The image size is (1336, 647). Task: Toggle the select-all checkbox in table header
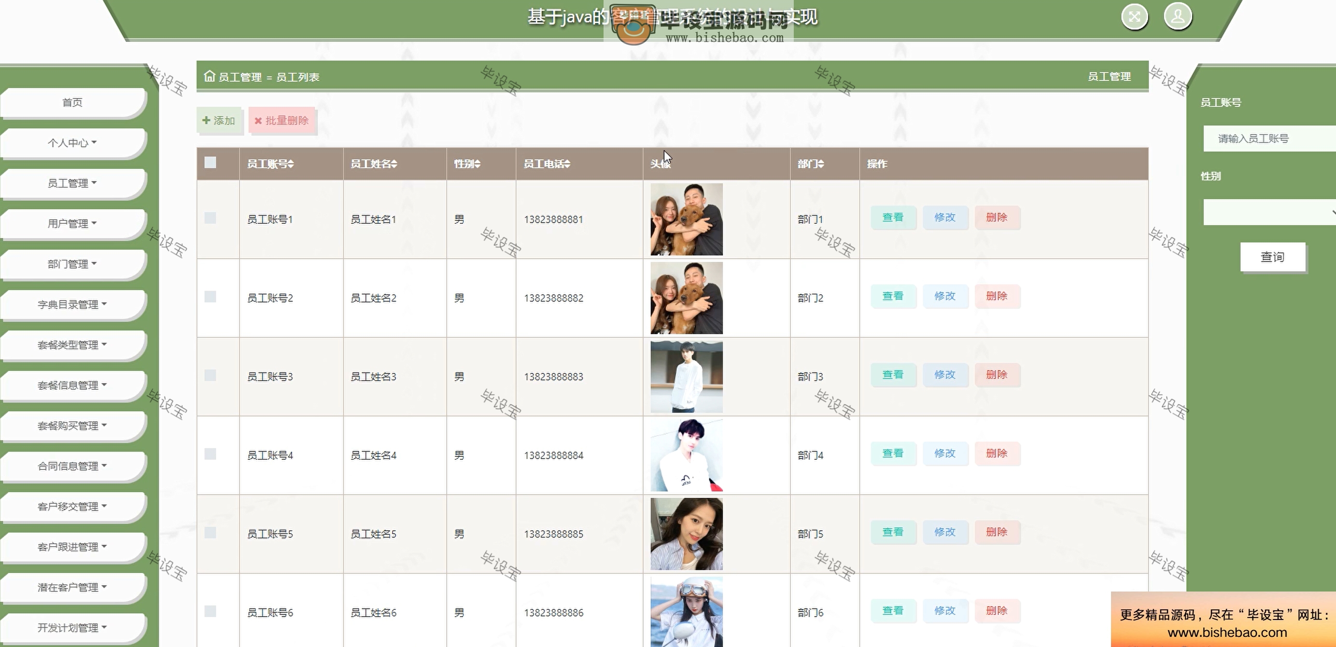point(210,162)
